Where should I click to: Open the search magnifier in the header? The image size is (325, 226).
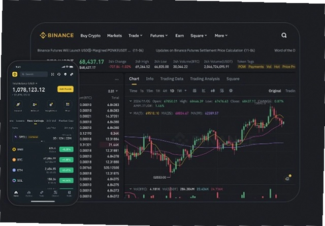tap(284, 35)
